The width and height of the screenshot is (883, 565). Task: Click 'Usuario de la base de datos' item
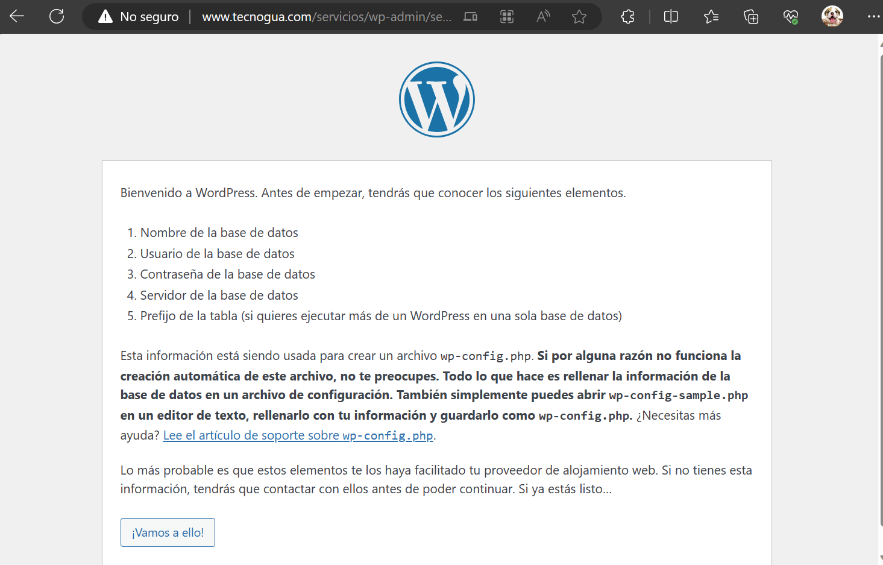[218, 254]
